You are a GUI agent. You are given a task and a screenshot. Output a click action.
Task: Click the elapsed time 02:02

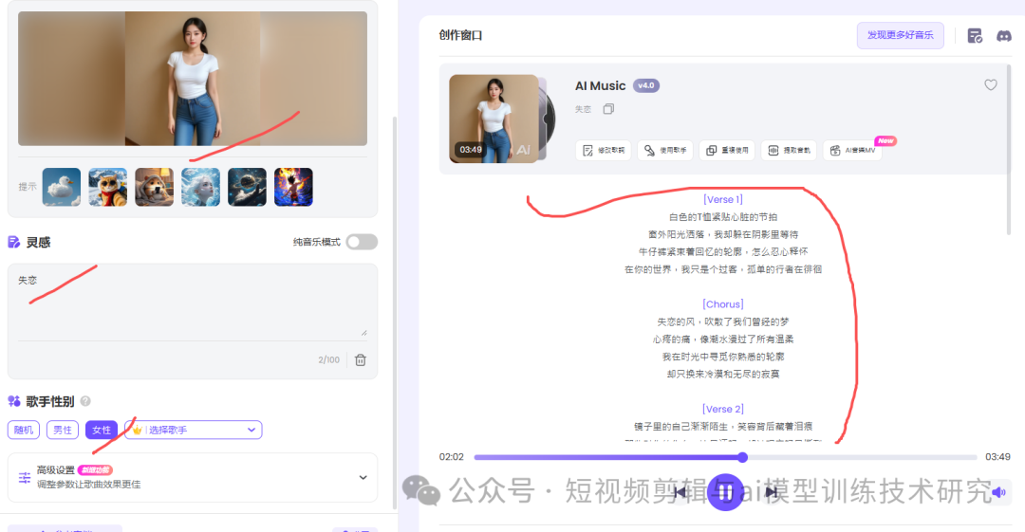(451, 457)
